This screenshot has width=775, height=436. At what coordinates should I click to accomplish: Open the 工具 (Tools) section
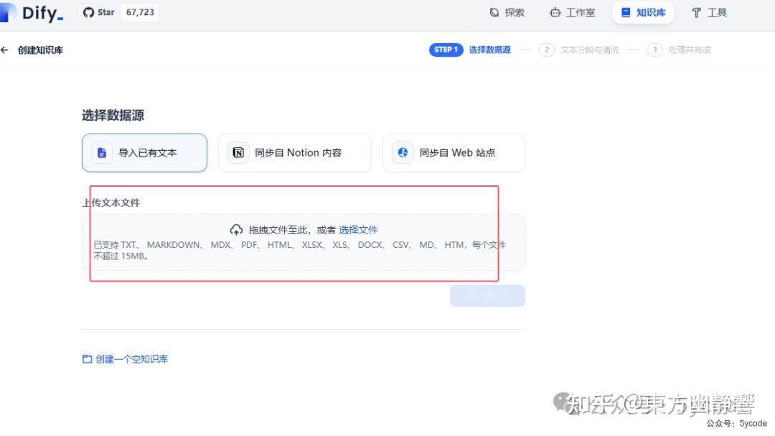(x=709, y=12)
